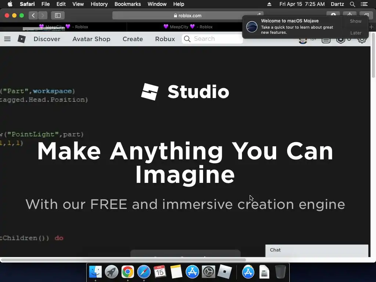Viewport: 376px width, 282px height.
Task: Switch to the first MeepCity Roblox tab
Action: click(63, 27)
